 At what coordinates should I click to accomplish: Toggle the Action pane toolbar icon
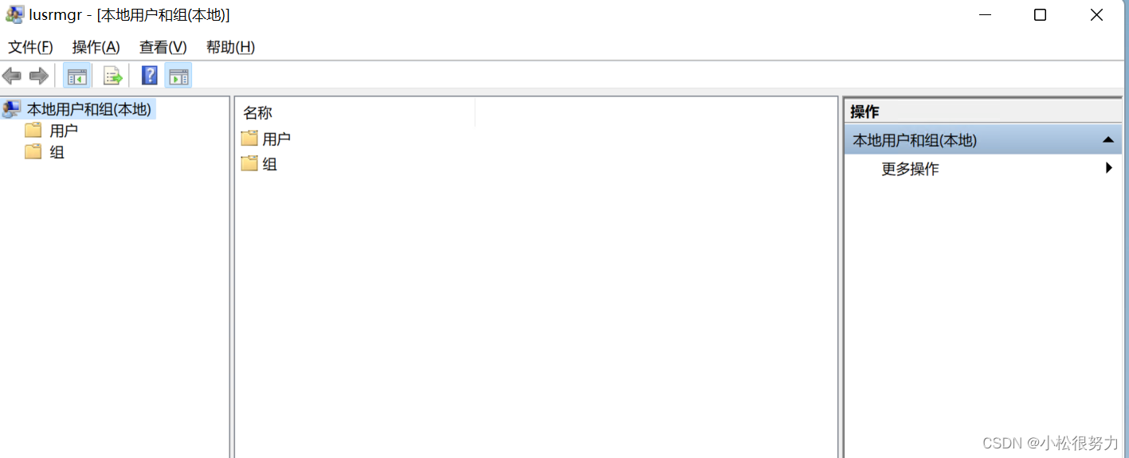[178, 76]
